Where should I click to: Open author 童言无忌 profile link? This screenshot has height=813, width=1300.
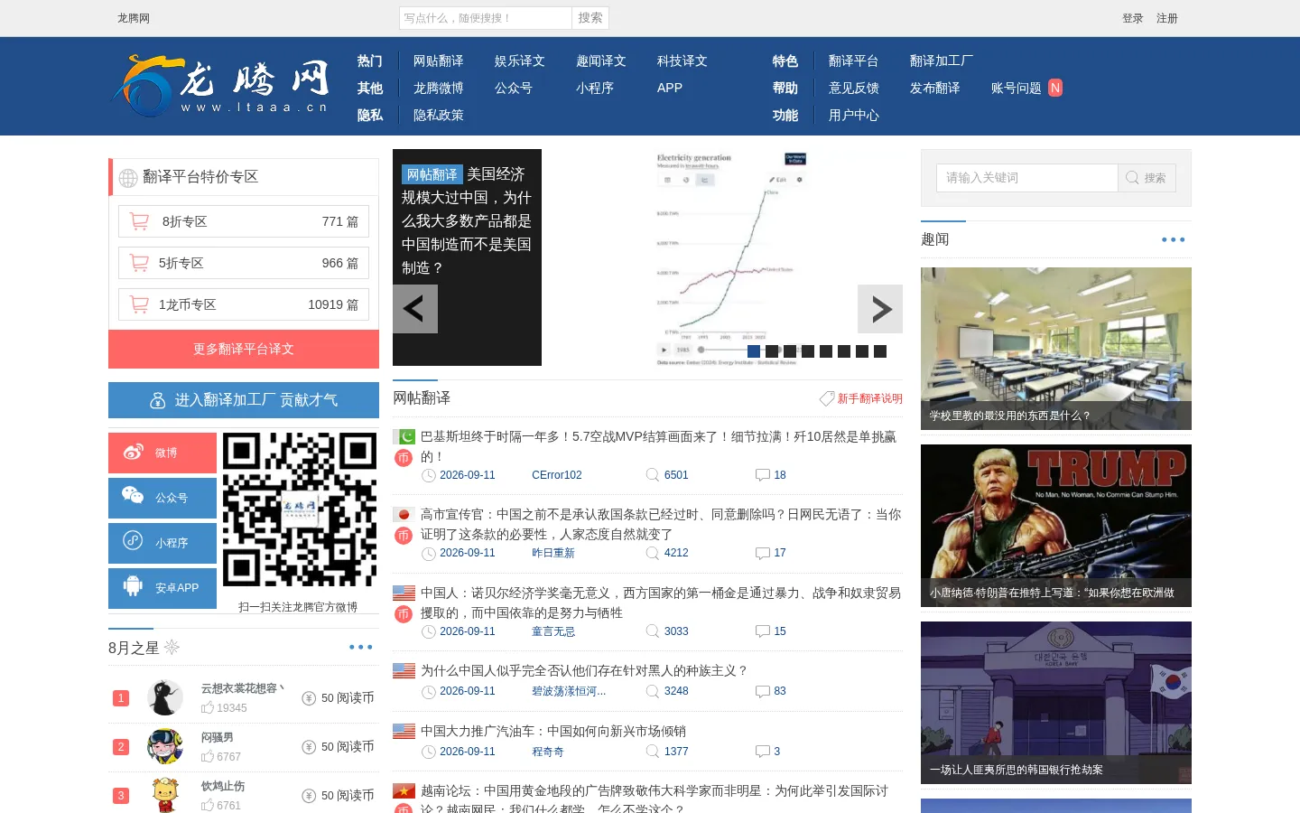tap(553, 631)
